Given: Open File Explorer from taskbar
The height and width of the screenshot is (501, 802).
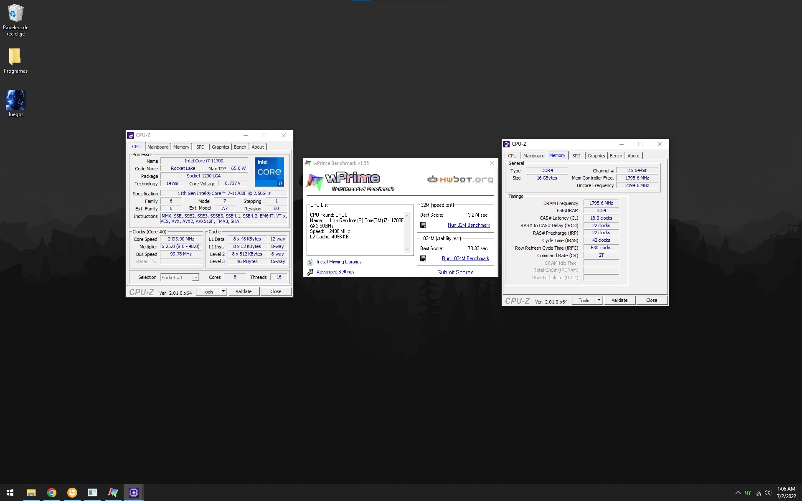Looking at the screenshot, I should tap(31, 493).
